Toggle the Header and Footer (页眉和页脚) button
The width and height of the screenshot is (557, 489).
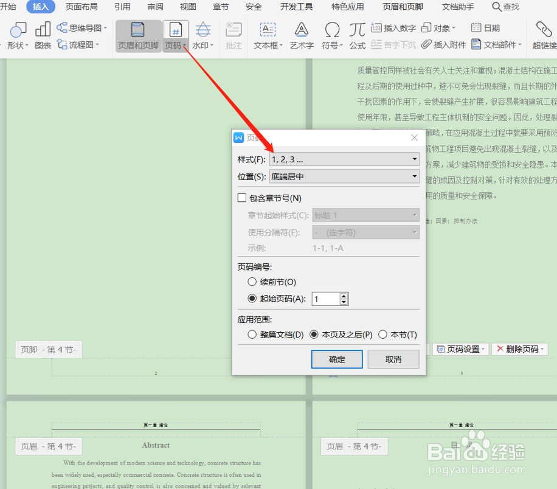click(138, 35)
